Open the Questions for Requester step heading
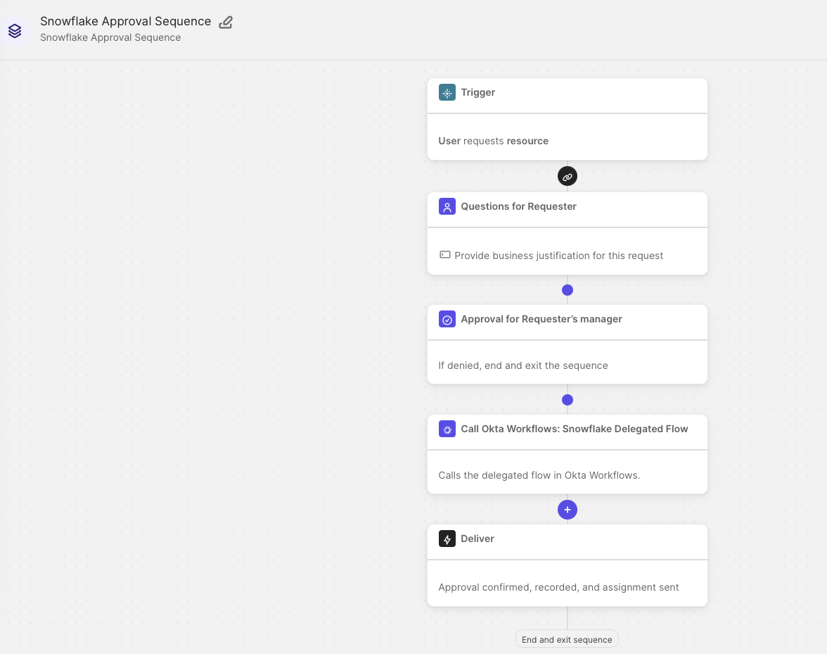Viewport: 827px width, 654px height. [x=518, y=206]
